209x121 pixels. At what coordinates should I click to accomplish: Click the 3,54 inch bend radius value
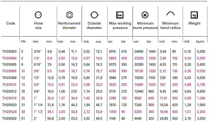coord(163,51)
